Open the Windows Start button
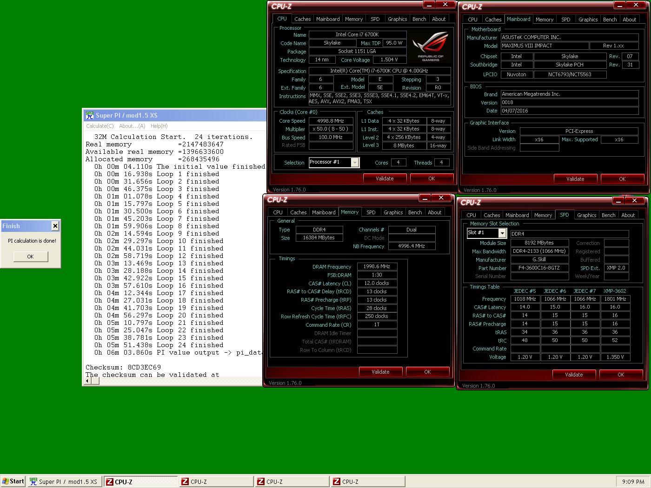This screenshot has height=488, width=651. pyautogui.click(x=13, y=481)
